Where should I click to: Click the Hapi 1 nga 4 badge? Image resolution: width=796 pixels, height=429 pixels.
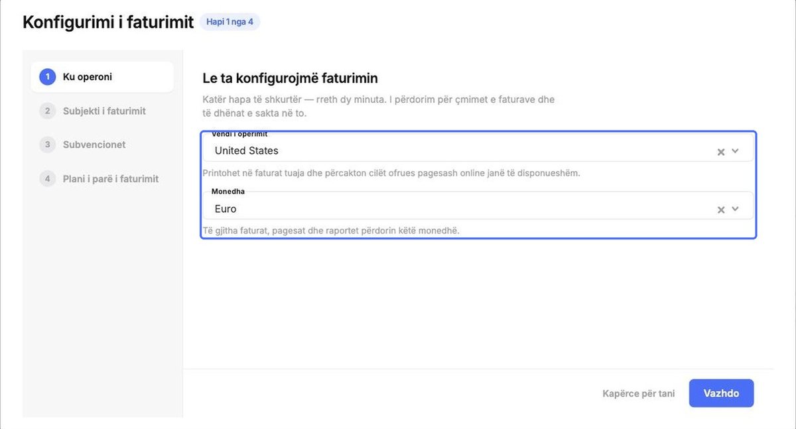click(x=230, y=22)
